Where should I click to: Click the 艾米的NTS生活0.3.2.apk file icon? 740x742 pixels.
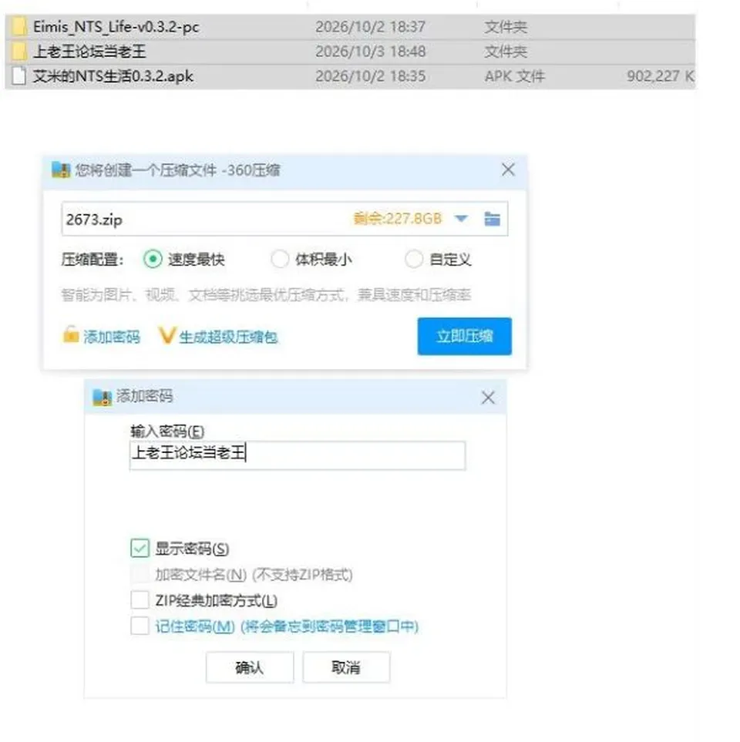pos(18,76)
